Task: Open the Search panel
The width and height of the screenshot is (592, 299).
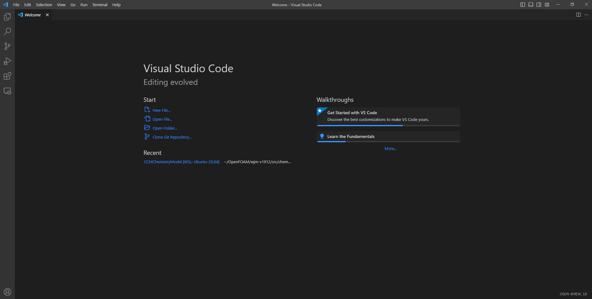Action: [x=7, y=31]
